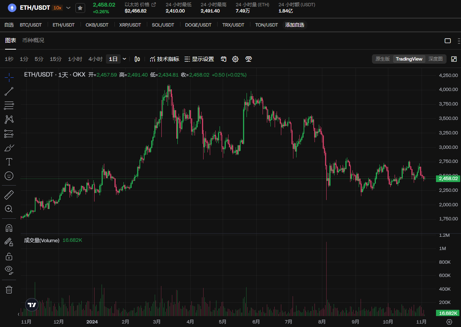Open SOL/USDT from watchlist
Image resolution: width=461 pixels, height=327 pixels.
163,25
